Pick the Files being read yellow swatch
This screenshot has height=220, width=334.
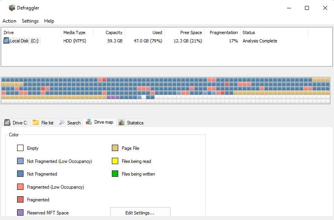pos(115,161)
